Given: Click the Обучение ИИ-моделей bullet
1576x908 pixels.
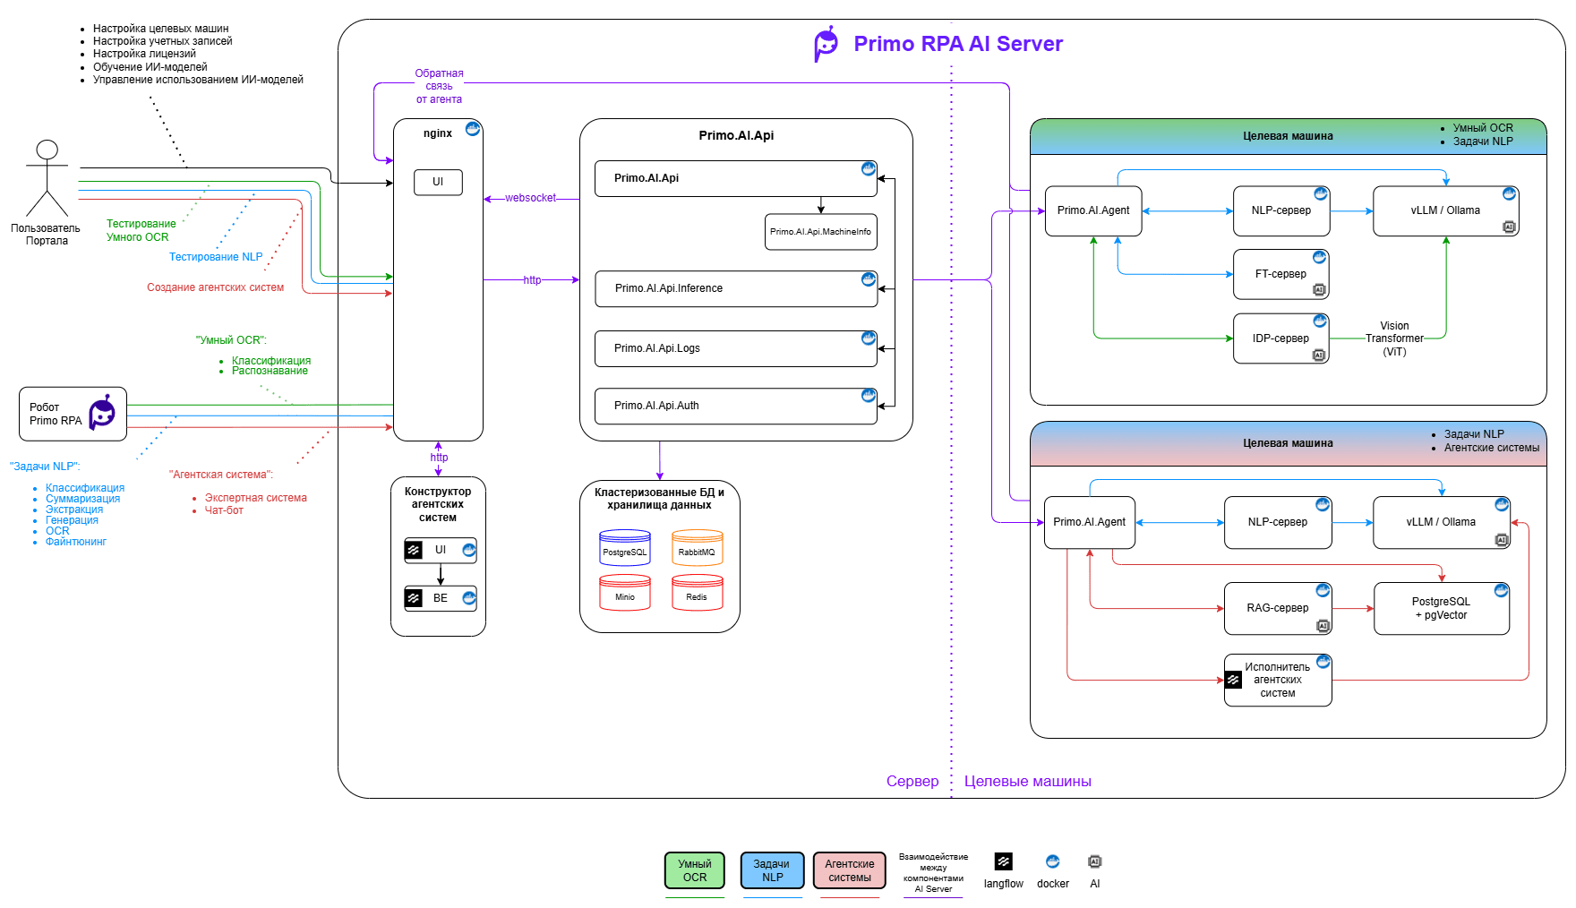Looking at the screenshot, I should pyautogui.click(x=150, y=67).
